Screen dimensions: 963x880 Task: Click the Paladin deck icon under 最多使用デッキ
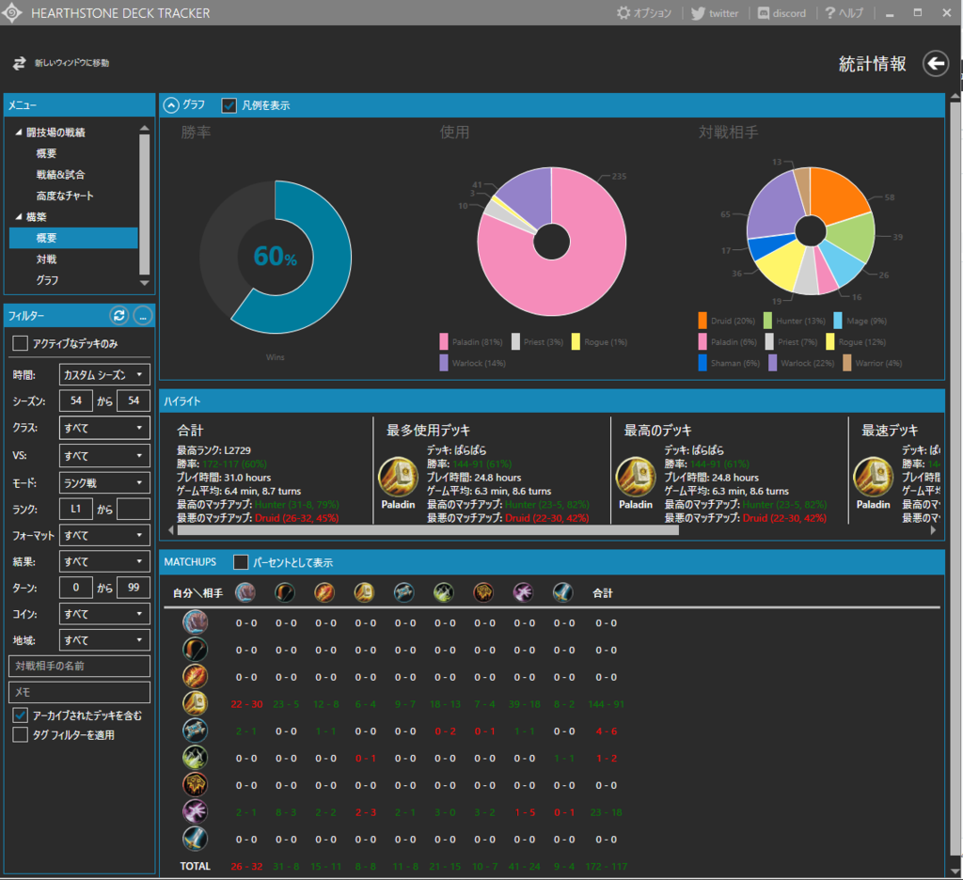398,477
